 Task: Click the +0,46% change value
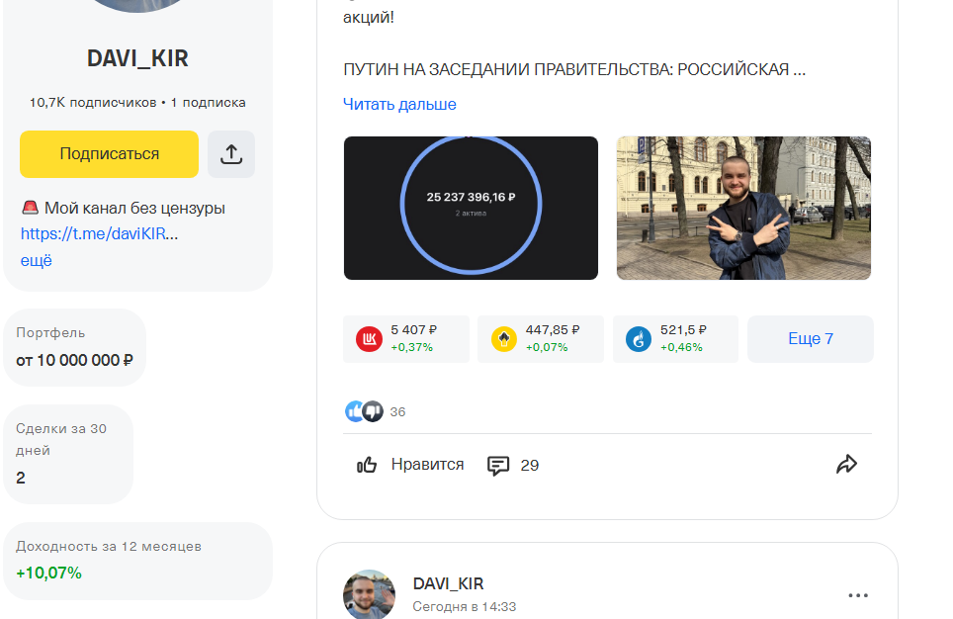[x=681, y=348]
